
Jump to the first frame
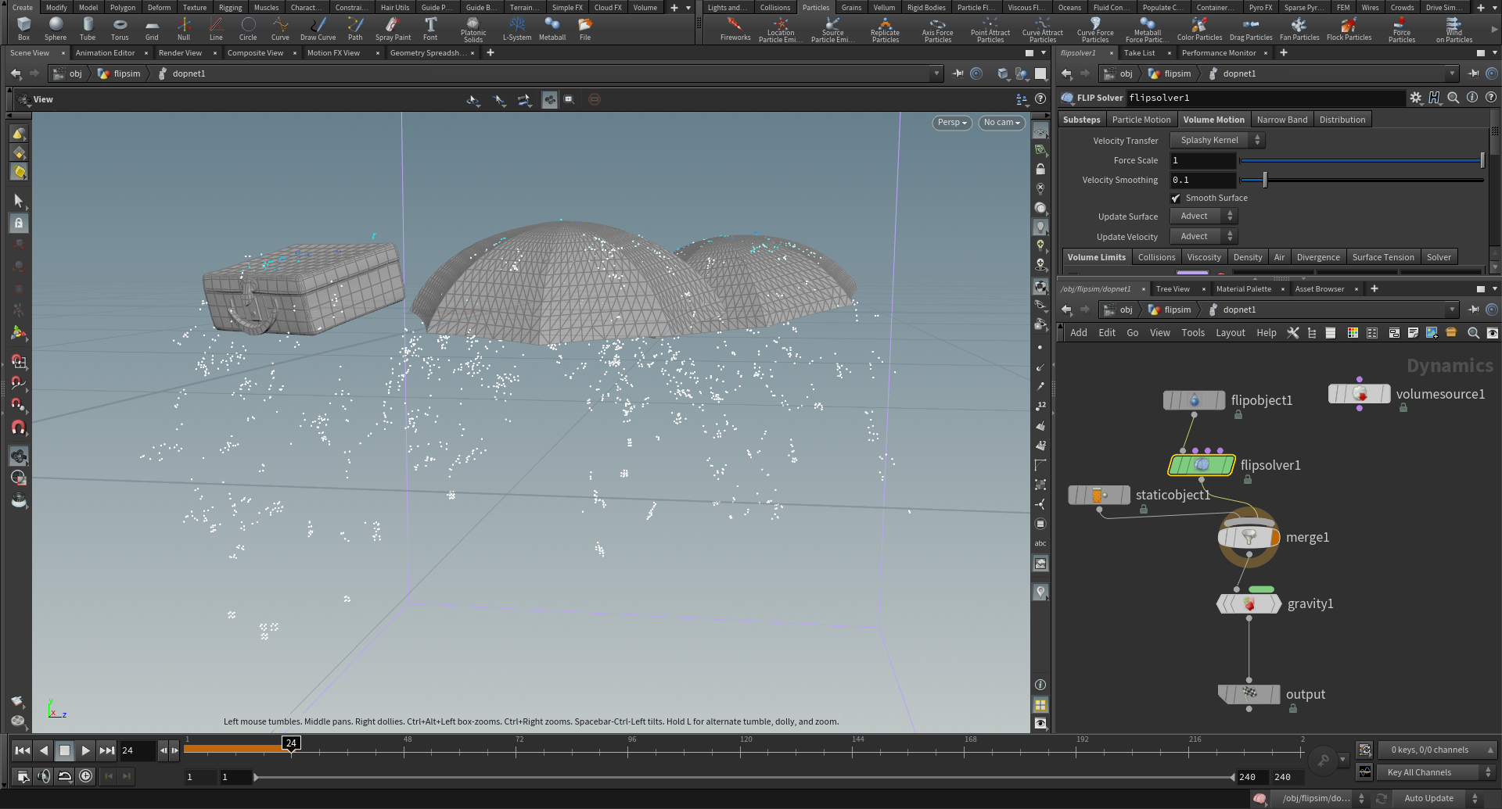pos(23,750)
